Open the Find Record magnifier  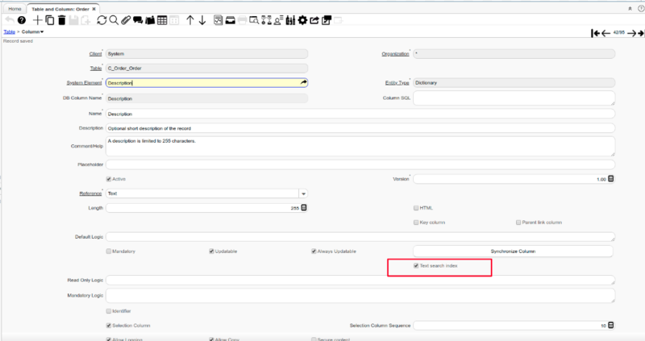click(113, 19)
